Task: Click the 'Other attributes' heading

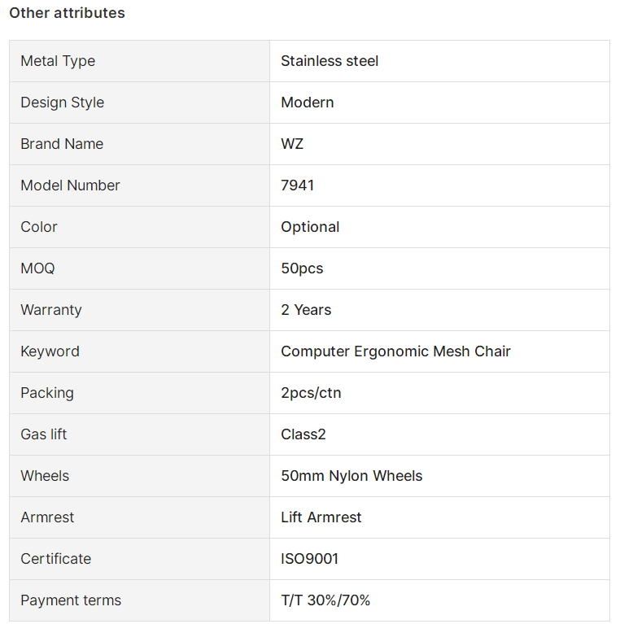Action: [67, 13]
